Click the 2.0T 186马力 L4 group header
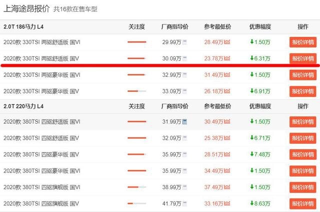This screenshot has width=320, height=212. (x=23, y=26)
